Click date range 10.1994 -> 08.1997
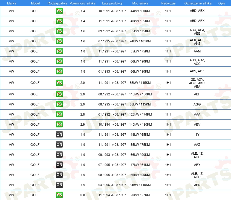Screen dimensions: 231x200 pos(112,124)
